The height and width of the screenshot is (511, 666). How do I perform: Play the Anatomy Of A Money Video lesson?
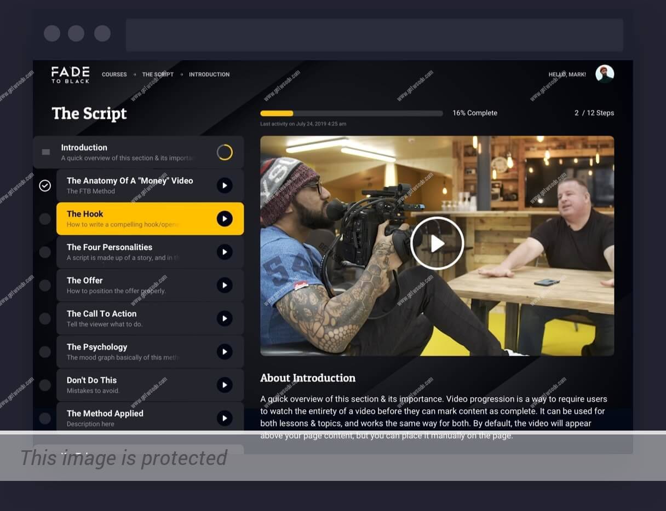[225, 185]
